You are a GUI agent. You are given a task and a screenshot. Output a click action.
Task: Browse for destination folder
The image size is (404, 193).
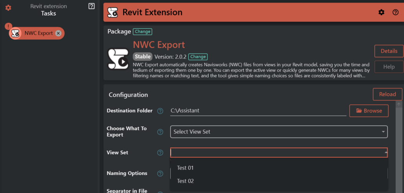[369, 111]
